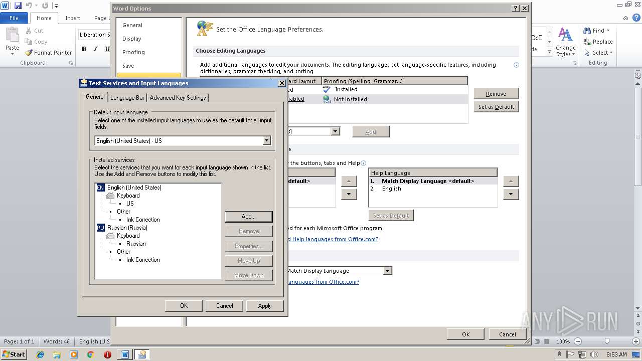Click the zoom in plus button
This screenshot has height=361, width=642.
pos(636,341)
